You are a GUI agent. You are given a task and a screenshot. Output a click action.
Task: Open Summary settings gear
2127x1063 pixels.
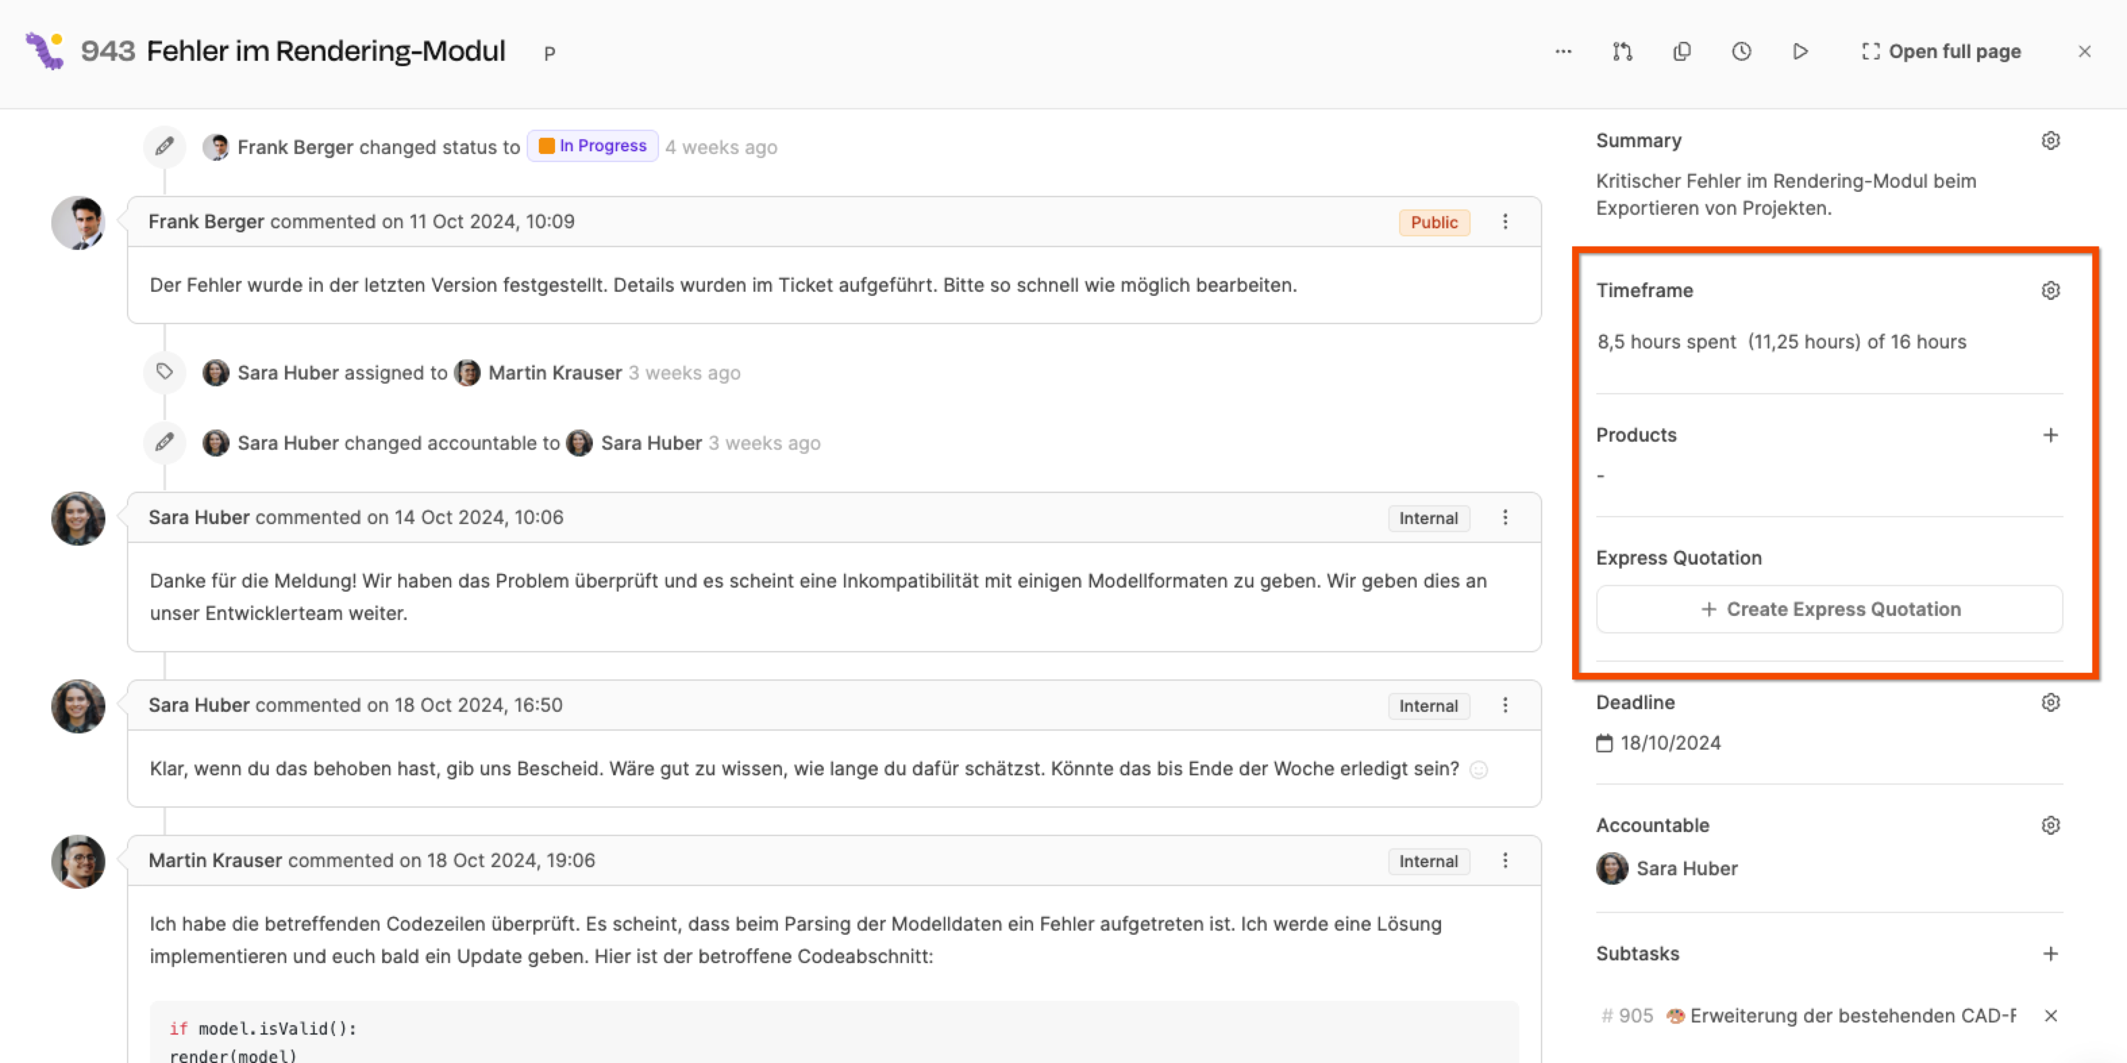coord(2050,140)
